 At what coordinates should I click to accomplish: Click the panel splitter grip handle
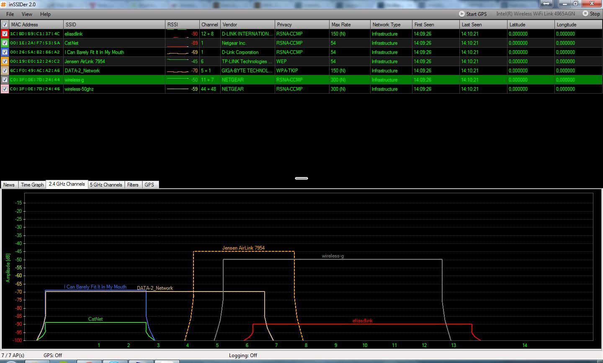(x=301, y=178)
